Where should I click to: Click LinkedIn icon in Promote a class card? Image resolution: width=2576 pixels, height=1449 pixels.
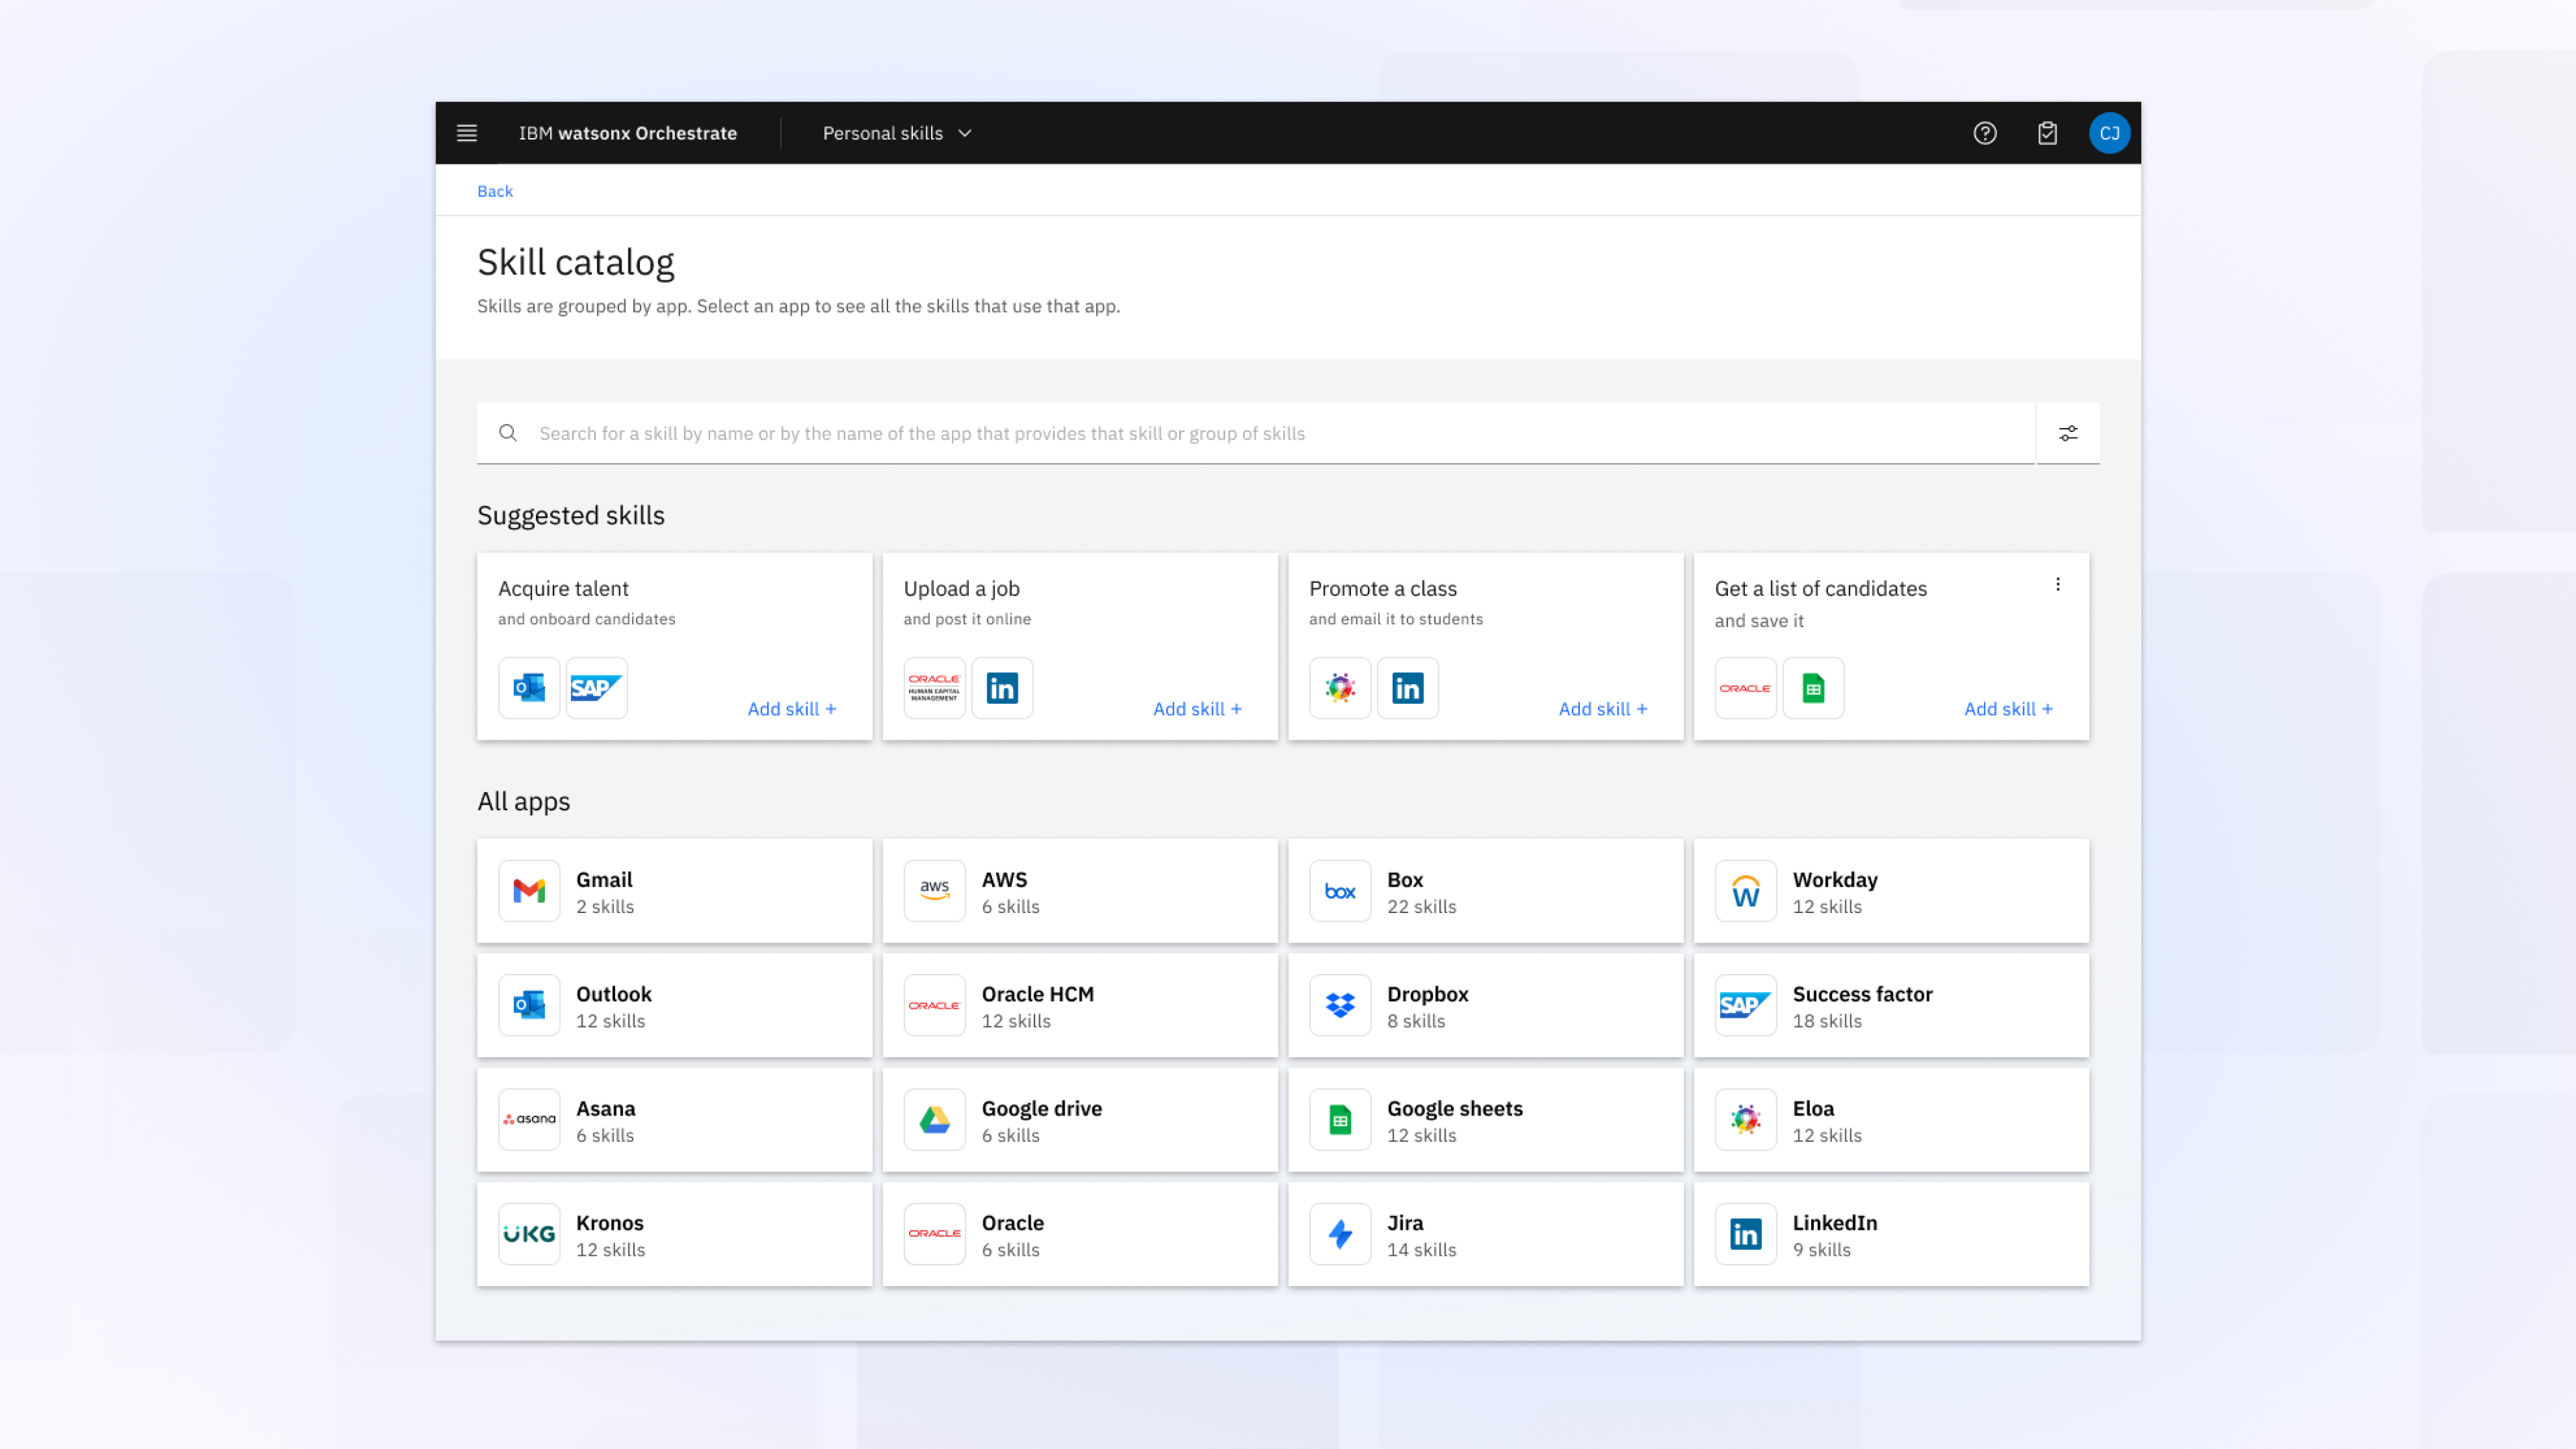pyautogui.click(x=1408, y=688)
